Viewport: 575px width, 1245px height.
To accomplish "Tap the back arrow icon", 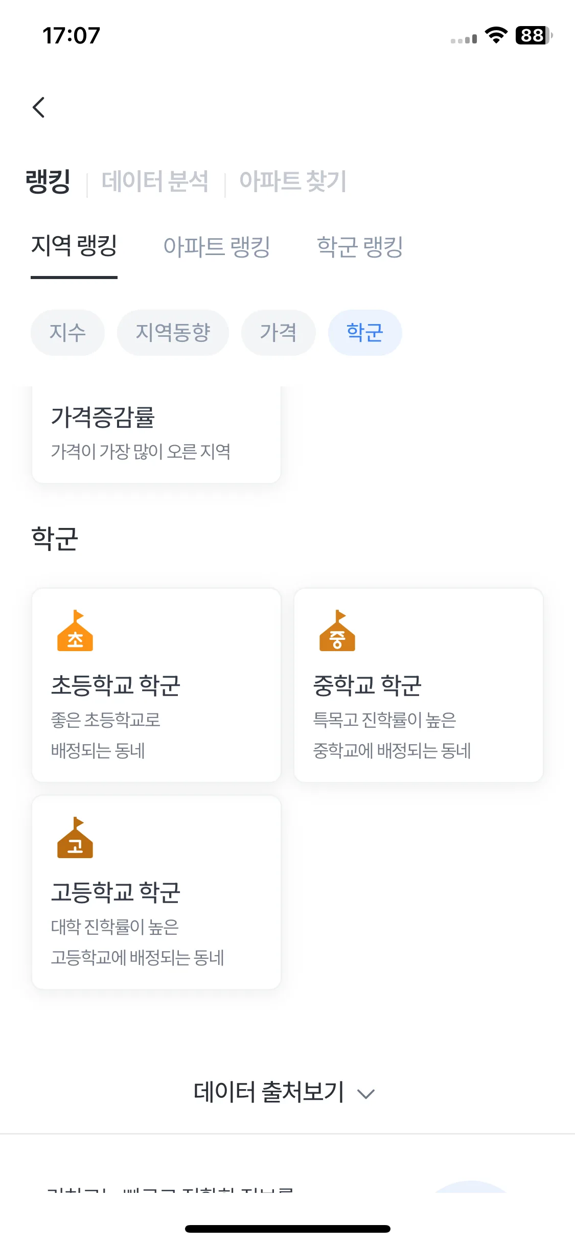I will (39, 107).
